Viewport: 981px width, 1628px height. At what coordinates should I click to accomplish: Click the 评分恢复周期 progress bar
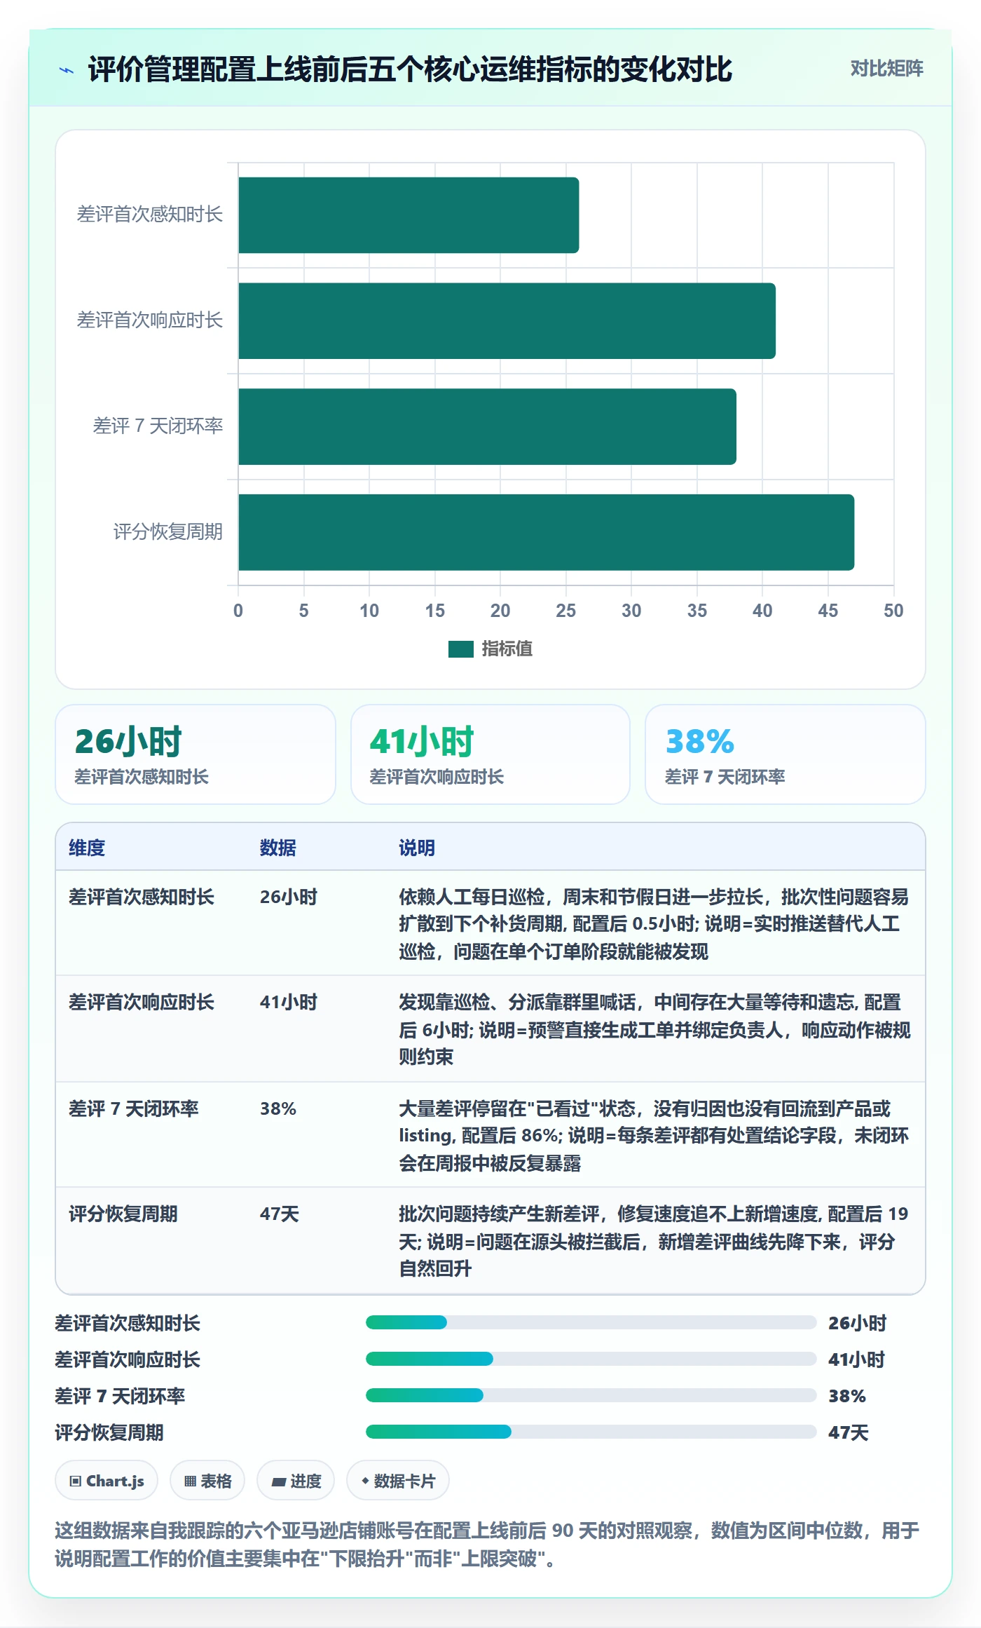tap(591, 1432)
